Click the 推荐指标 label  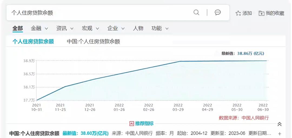pos(144,123)
